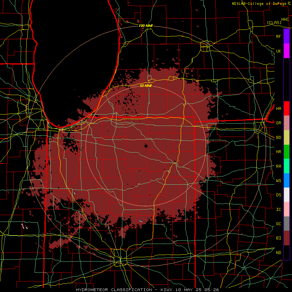Screen dimensions: 292x292
Task: Click the BD legend label text
Action: click(x=278, y=138)
